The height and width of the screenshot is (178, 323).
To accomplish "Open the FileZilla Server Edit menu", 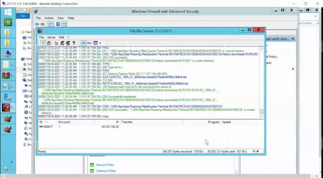I will (x=61, y=37).
